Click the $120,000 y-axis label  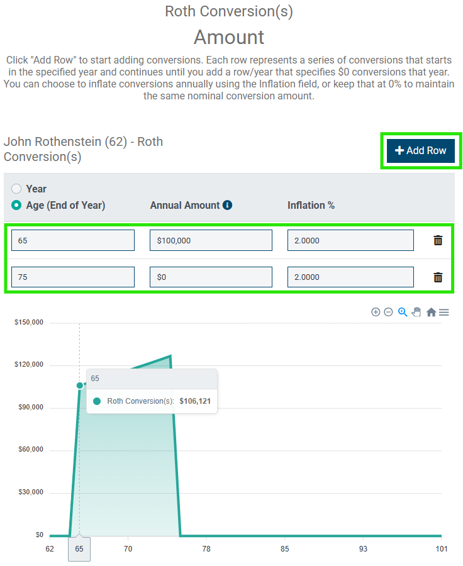click(29, 364)
